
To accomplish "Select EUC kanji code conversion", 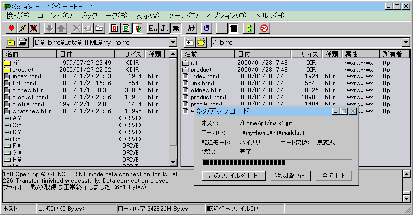I will (x=153, y=28).
